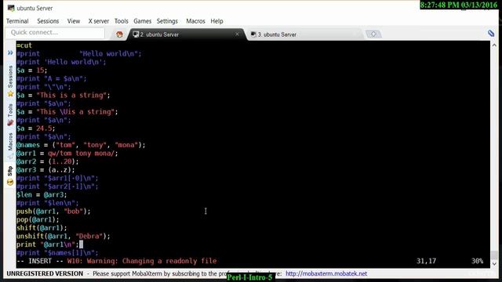The image size is (502, 282).
Task: Open the Sessions sidebar tab
Action: (10, 77)
